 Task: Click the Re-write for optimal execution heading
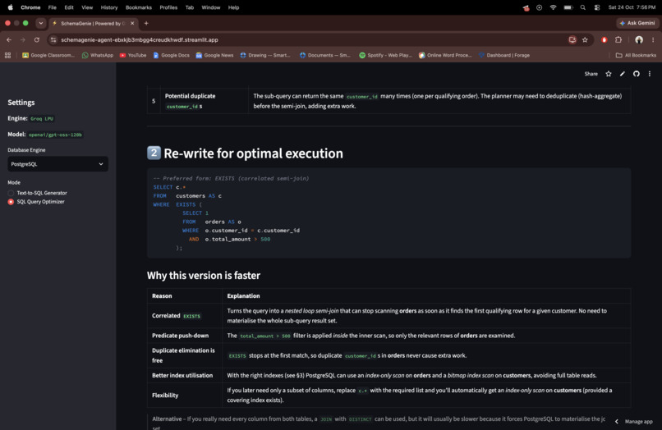point(245,153)
